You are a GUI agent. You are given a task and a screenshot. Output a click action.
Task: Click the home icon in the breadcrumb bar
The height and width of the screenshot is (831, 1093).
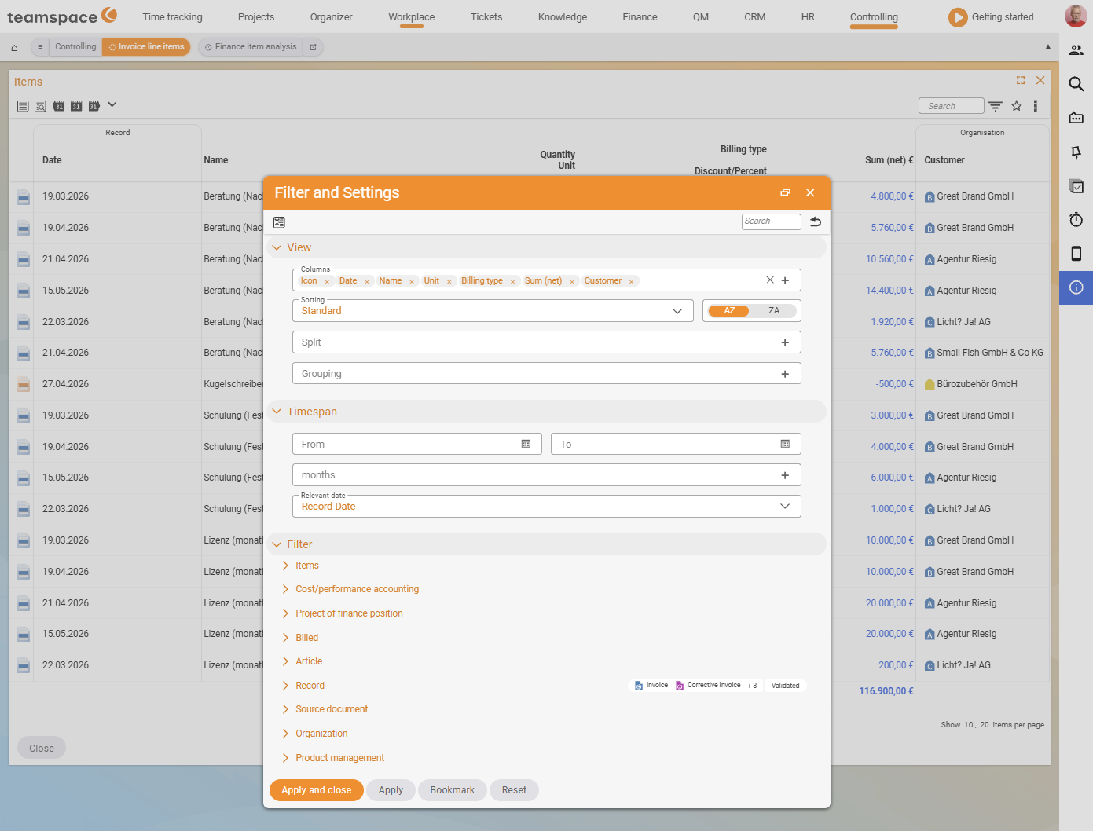(14, 48)
